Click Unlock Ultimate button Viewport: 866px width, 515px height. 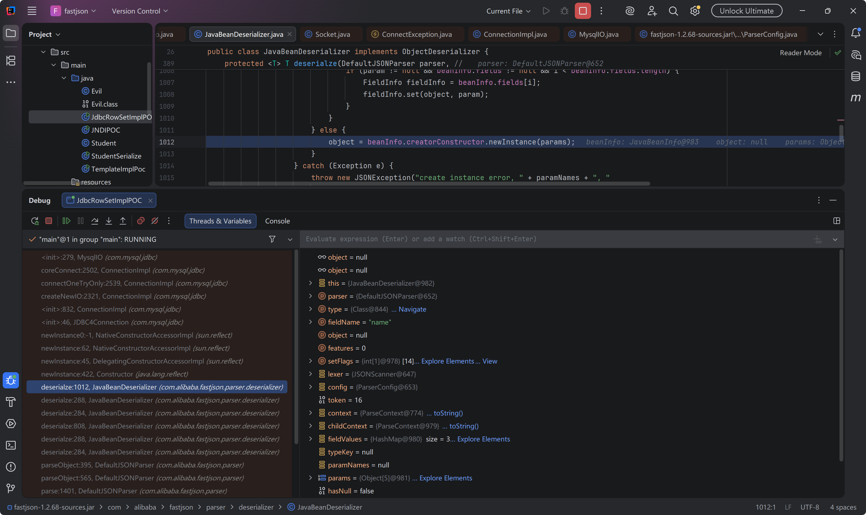click(747, 11)
